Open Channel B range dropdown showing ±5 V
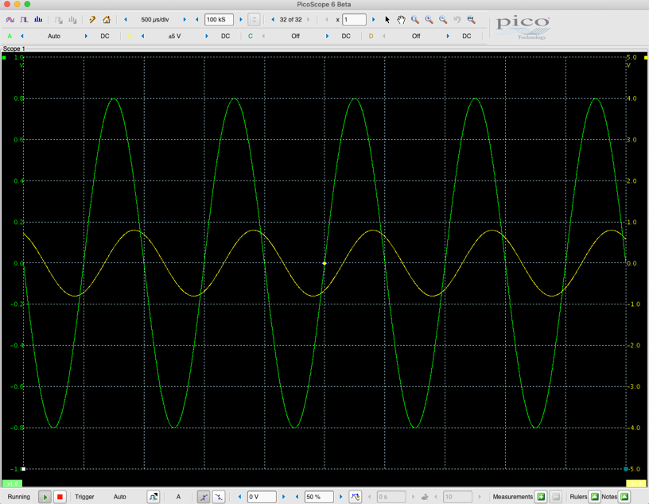This screenshot has width=649, height=504. pyautogui.click(x=175, y=36)
